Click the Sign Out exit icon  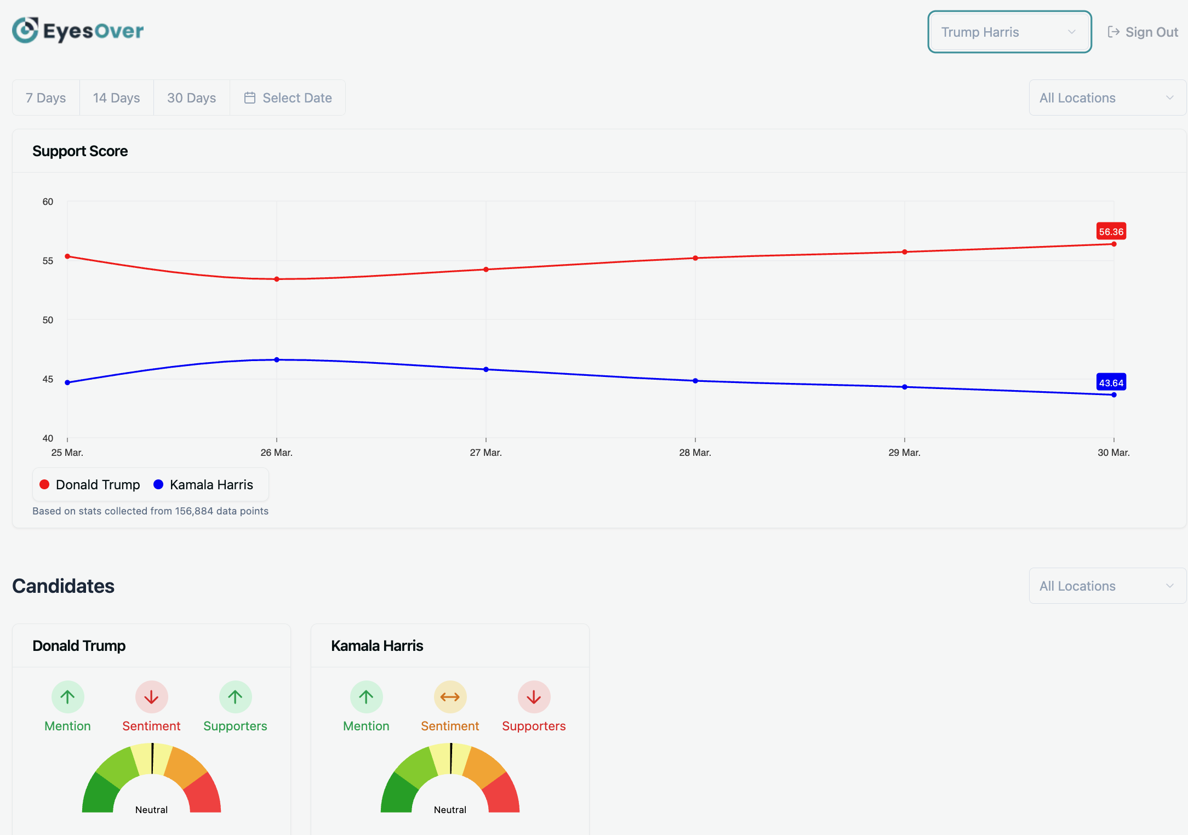coord(1113,32)
